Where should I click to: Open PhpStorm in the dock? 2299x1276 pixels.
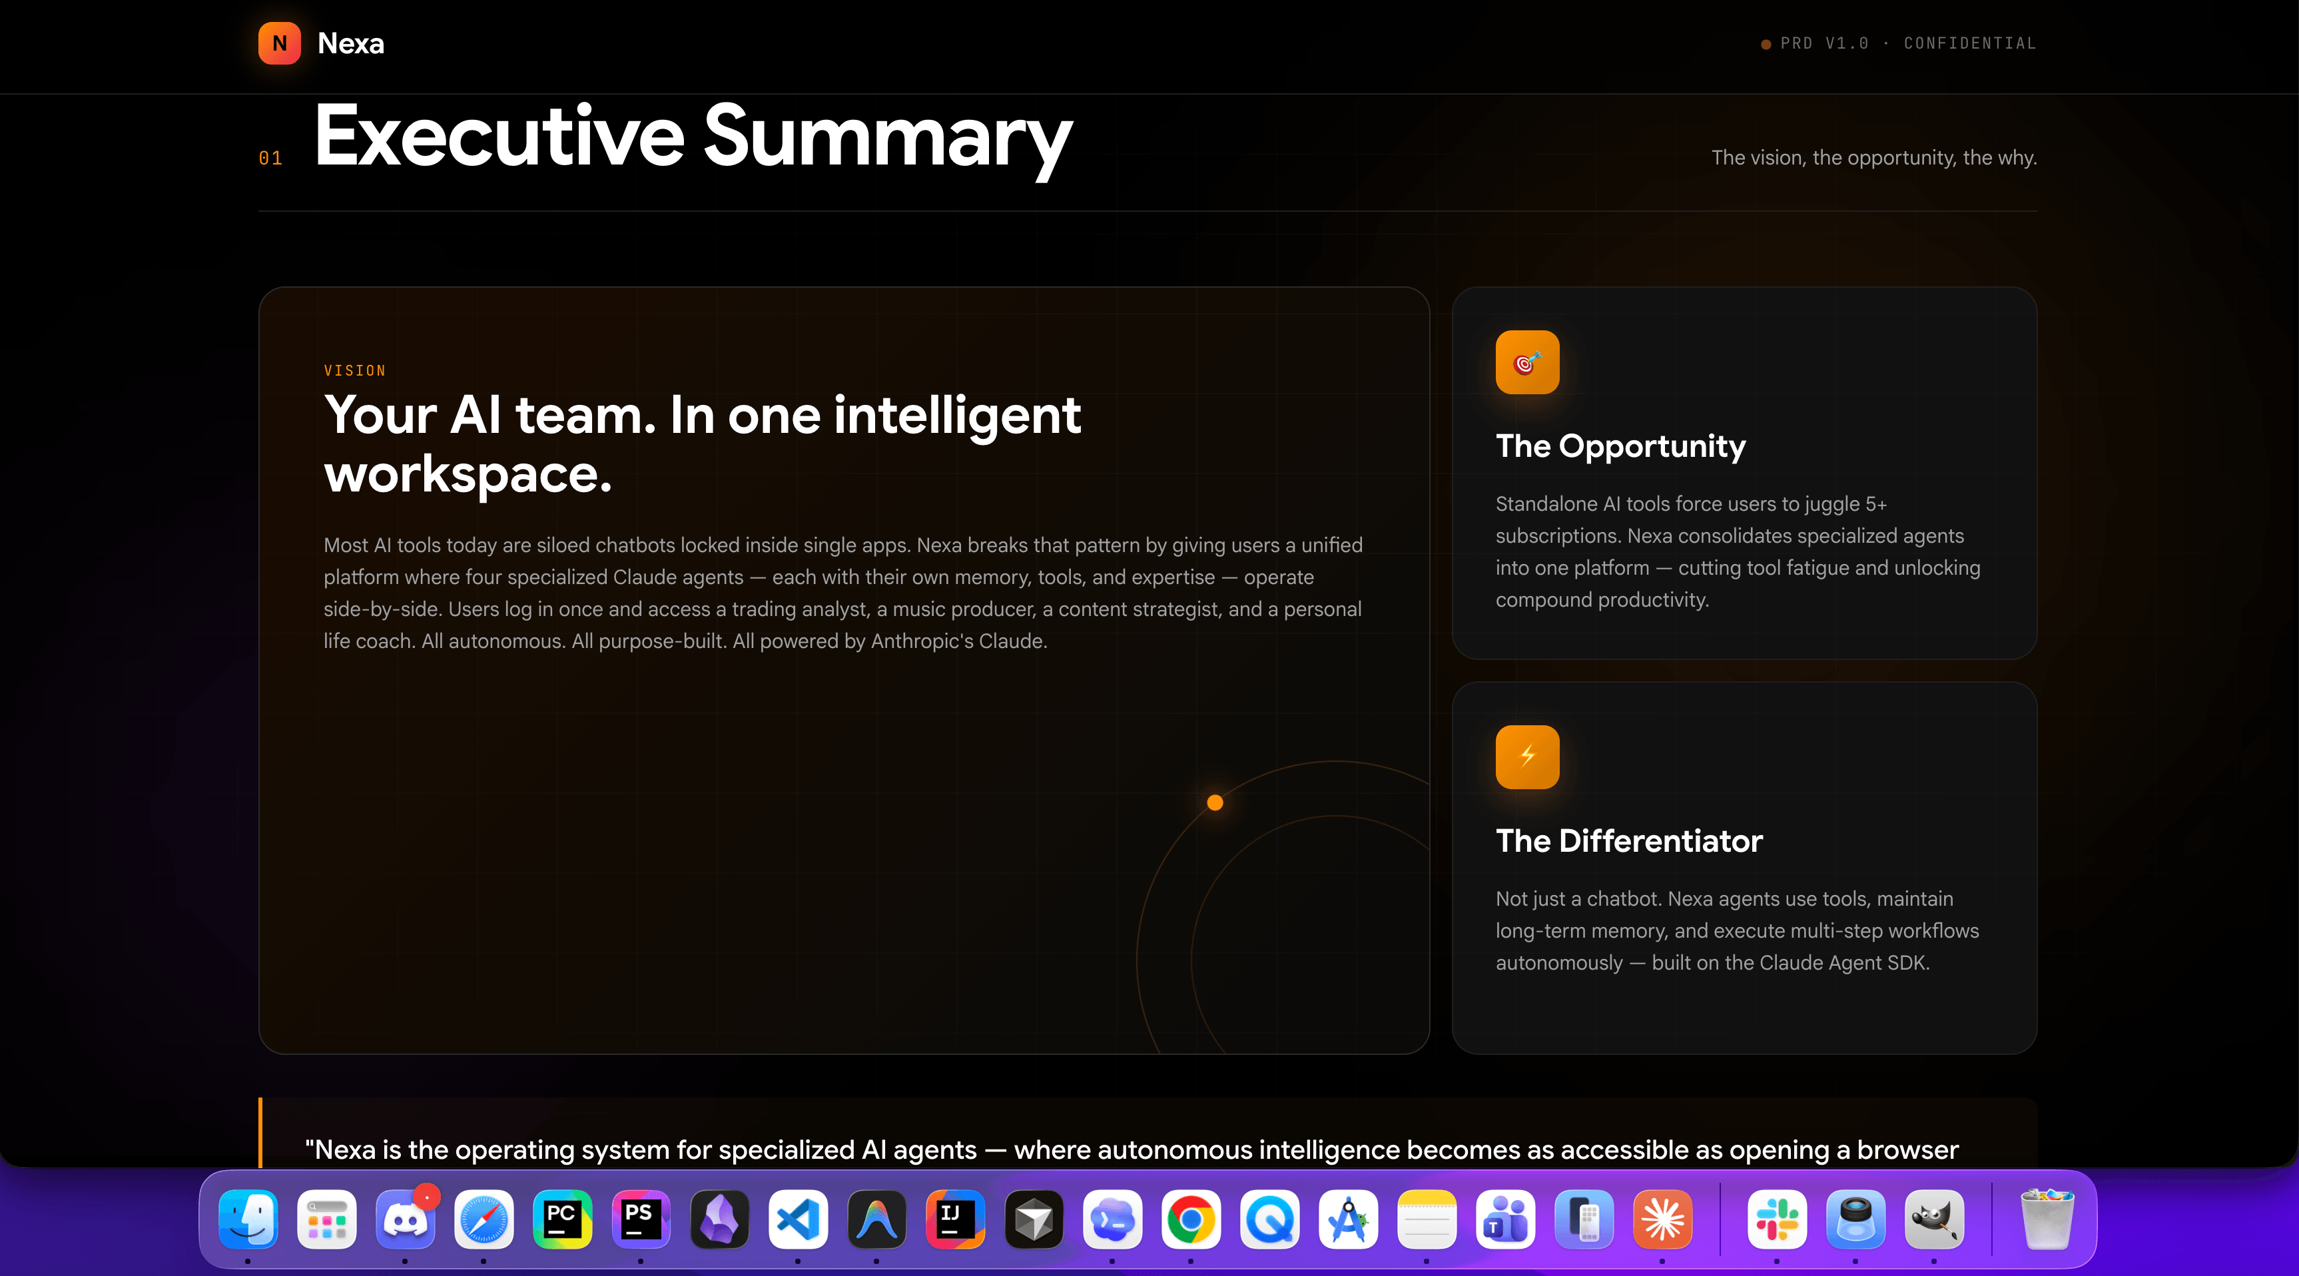(641, 1219)
